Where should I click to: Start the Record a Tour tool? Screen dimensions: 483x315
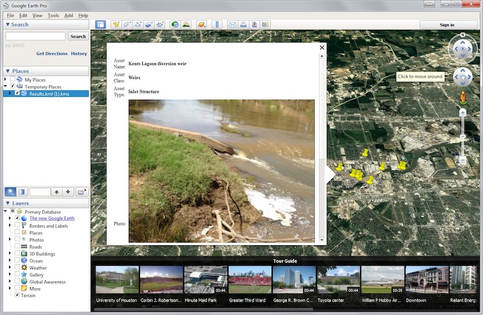click(x=160, y=25)
